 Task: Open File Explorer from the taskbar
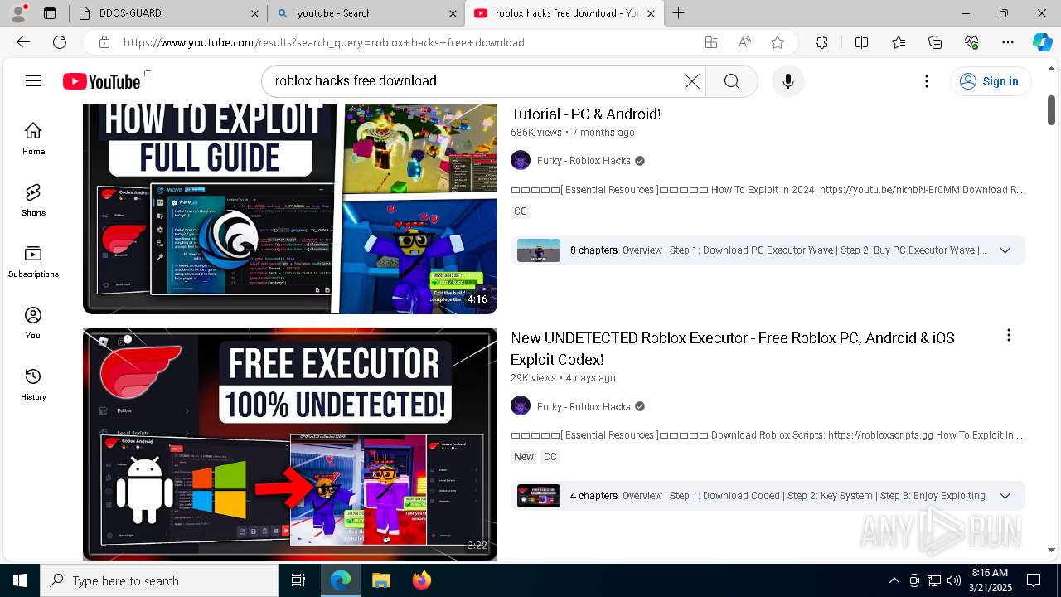pyautogui.click(x=380, y=580)
